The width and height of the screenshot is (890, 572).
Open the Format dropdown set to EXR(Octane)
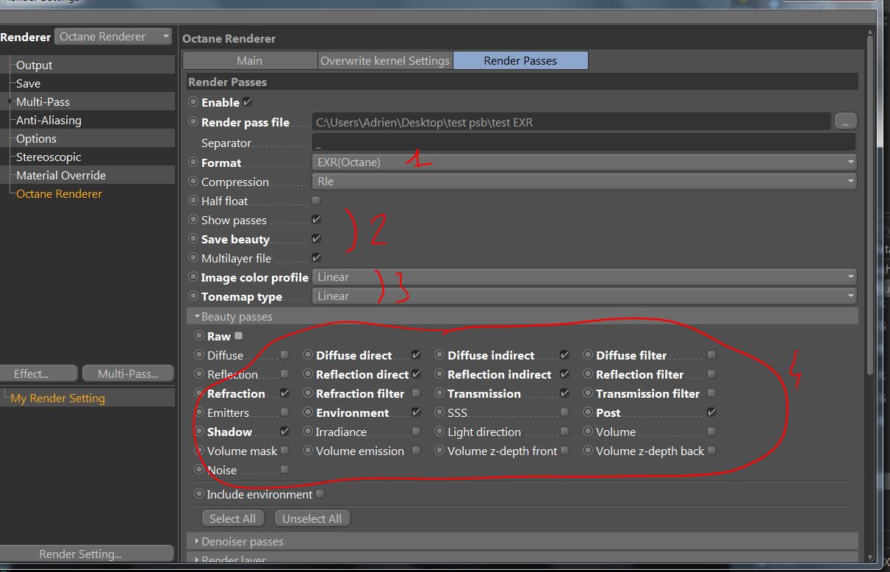(584, 162)
